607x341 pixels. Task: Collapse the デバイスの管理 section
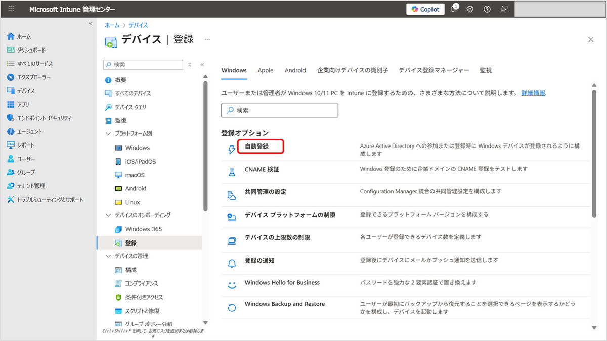pos(108,256)
